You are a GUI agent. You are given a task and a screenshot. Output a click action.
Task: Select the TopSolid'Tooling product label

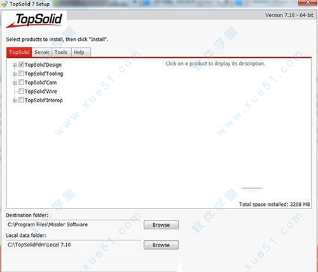tap(44, 74)
